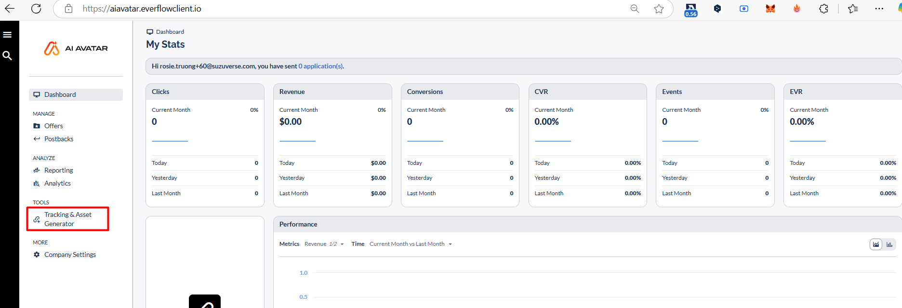
Task: Click Today row in Events card
Action: [715, 163]
